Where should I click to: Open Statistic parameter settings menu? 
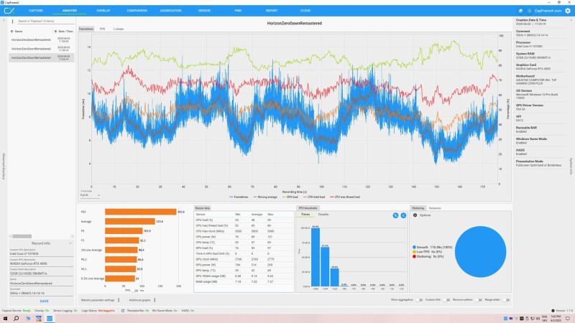(x=119, y=300)
